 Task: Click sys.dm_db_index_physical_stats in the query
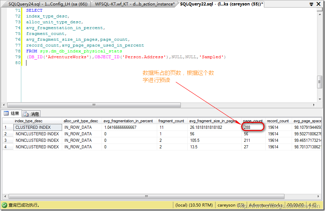pyautogui.click(x=81, y=51)
